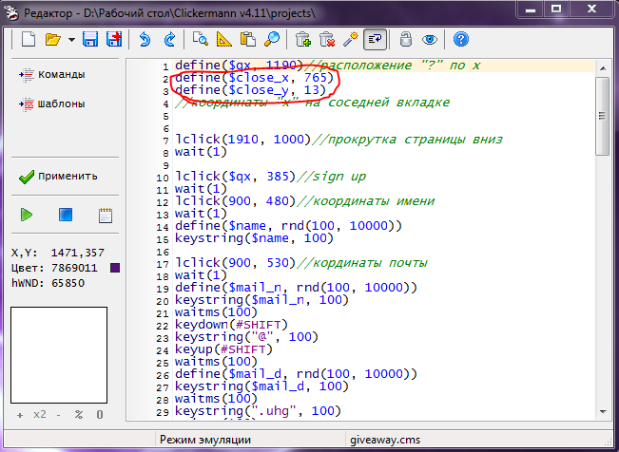619x452 pixels.
Task: Click the Применить apply button
Action: pos(58,177)
